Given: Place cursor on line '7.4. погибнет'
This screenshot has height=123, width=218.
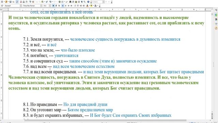Looking at the screenshot, I should 51,55.
